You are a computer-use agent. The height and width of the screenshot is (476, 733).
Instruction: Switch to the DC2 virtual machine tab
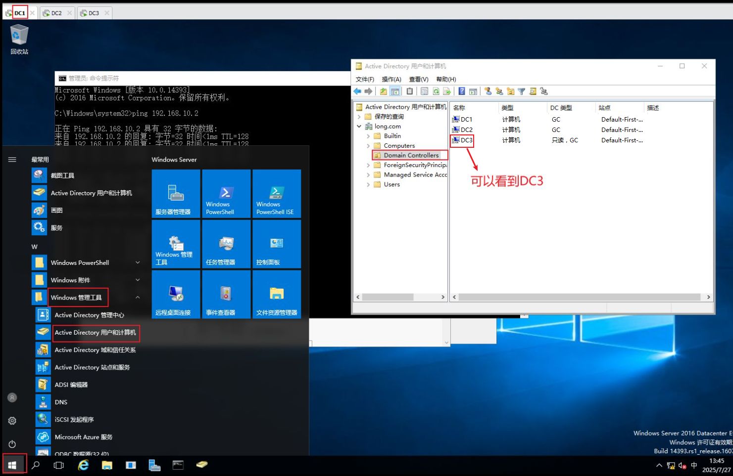[x=57, y=13]
